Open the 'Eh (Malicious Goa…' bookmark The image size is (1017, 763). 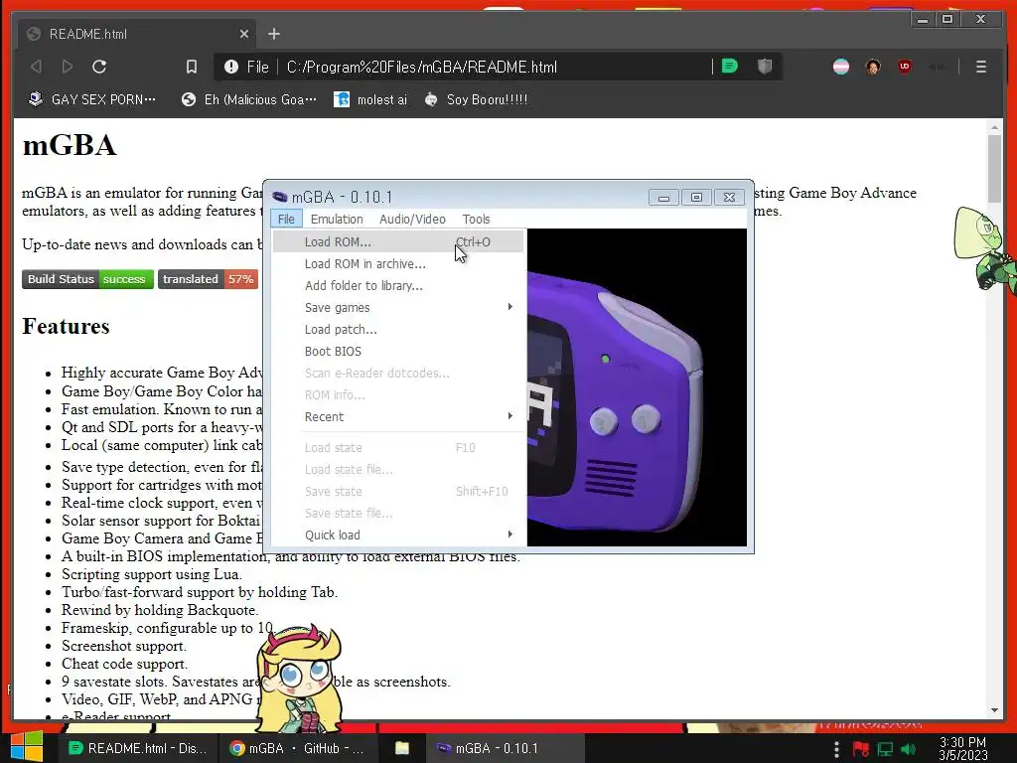[x=249, y=99]
